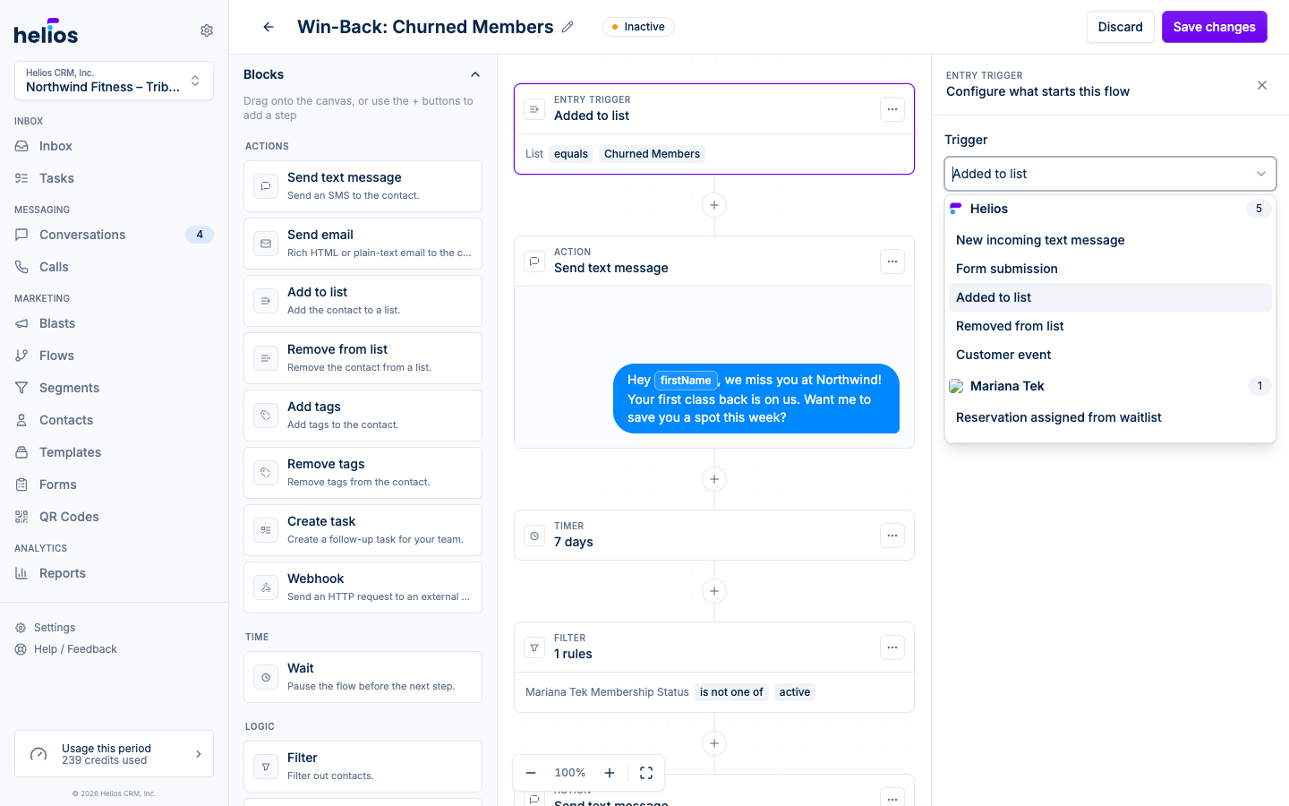This screenshot has height=806, width=1289.
Task: Expand the Usage this period card
Action: tap(114, 754)
